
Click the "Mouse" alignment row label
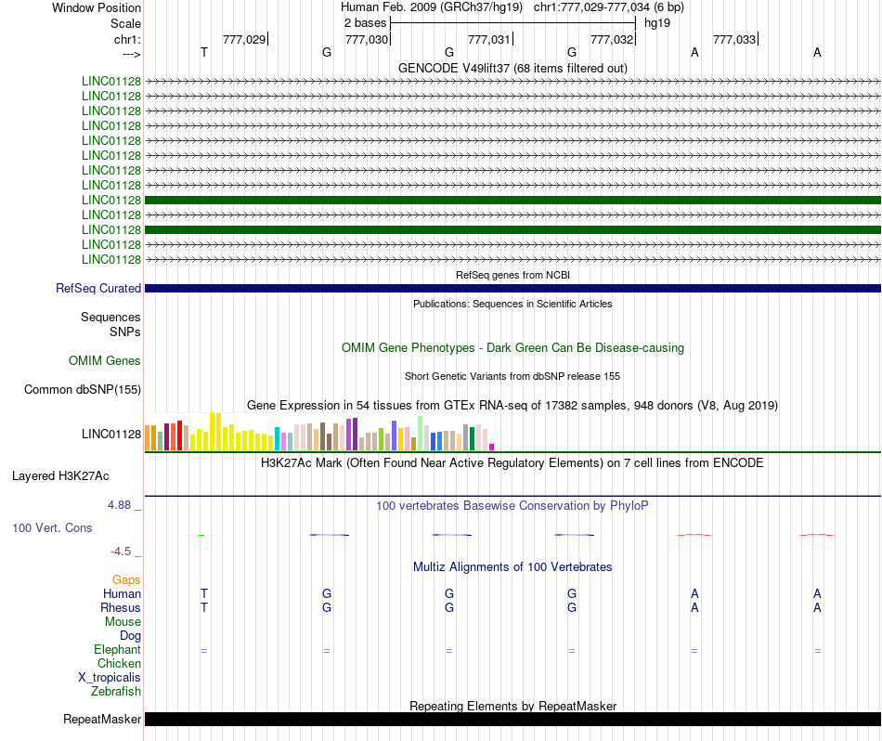click(123, 622)
